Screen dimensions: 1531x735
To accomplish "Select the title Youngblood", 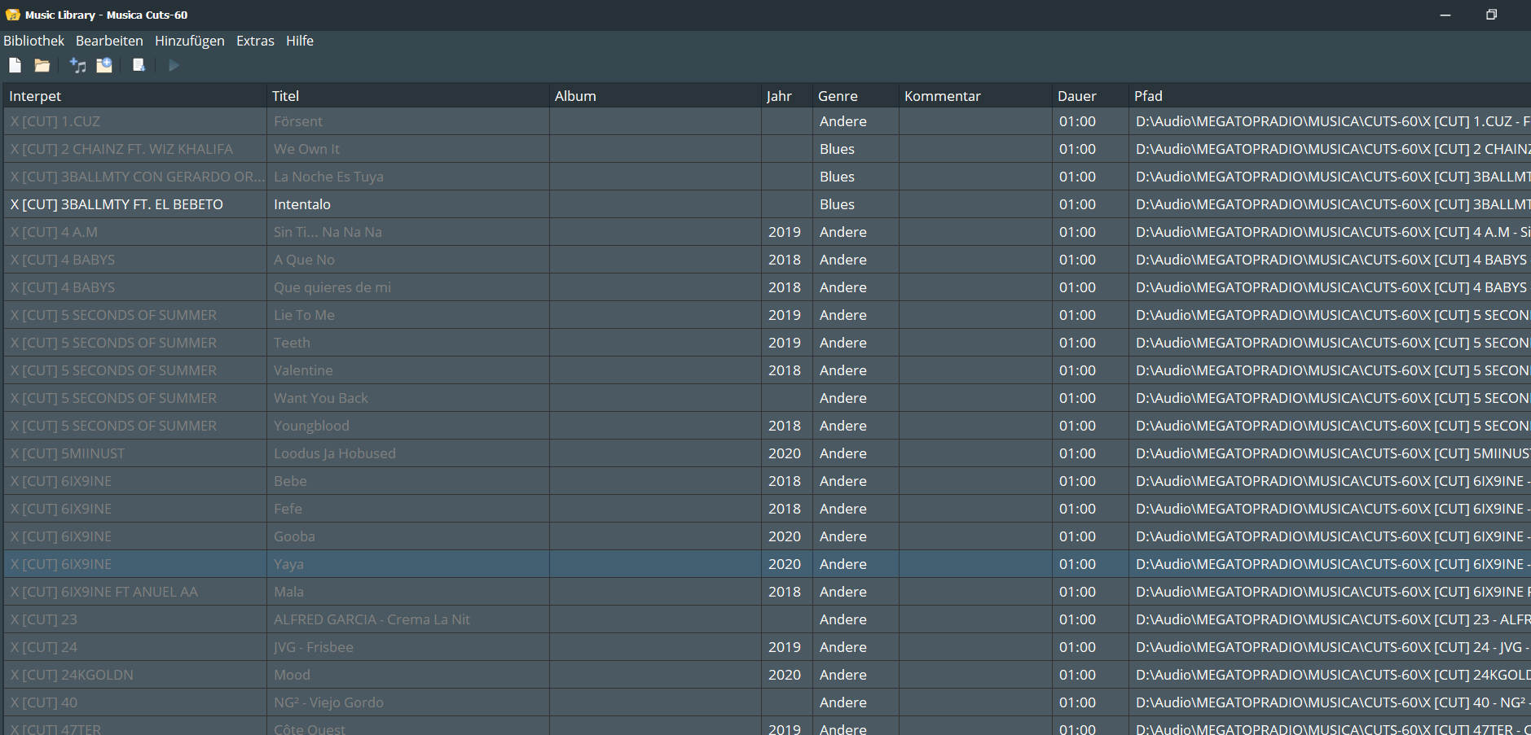I will click(311, 426).
